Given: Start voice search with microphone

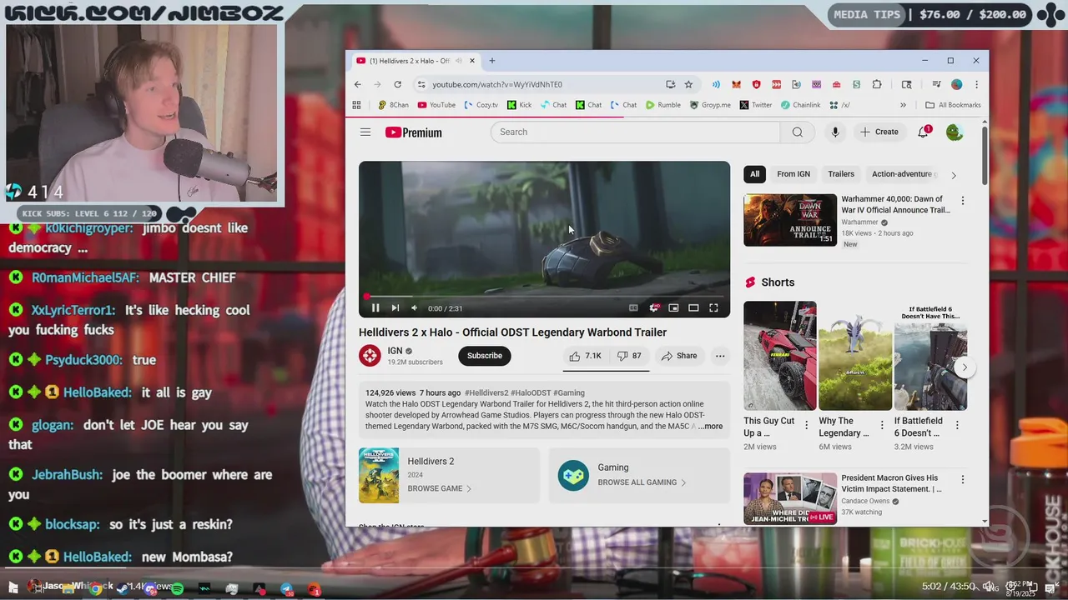Looking at the screenshot, I should click(x=835, y=132).
